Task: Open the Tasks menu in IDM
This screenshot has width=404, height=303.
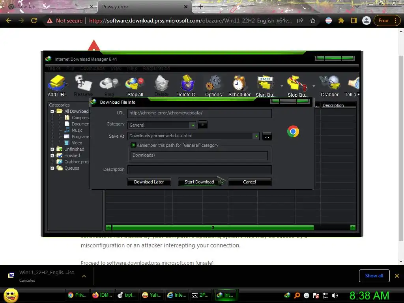Action: [x=54, y=68]
